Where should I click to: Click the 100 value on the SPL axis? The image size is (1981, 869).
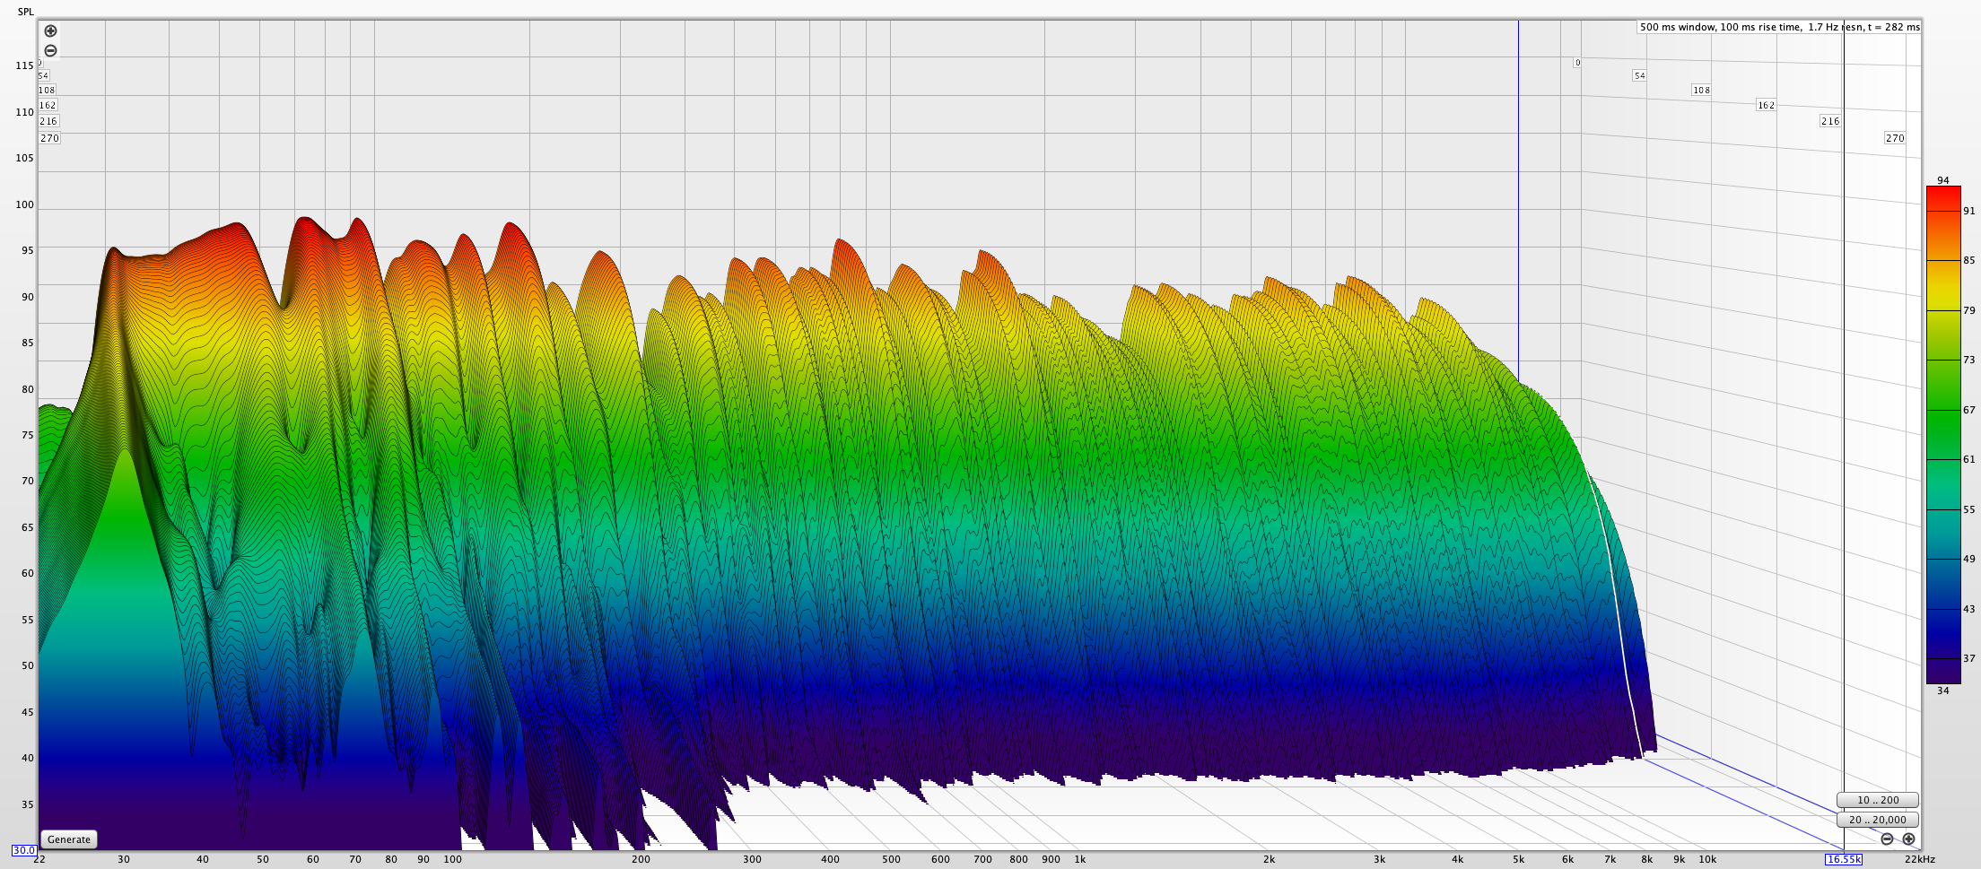point(24,204)
